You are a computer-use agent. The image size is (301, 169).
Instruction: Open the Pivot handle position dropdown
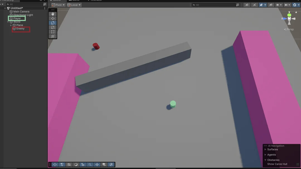tap(58, 5)
